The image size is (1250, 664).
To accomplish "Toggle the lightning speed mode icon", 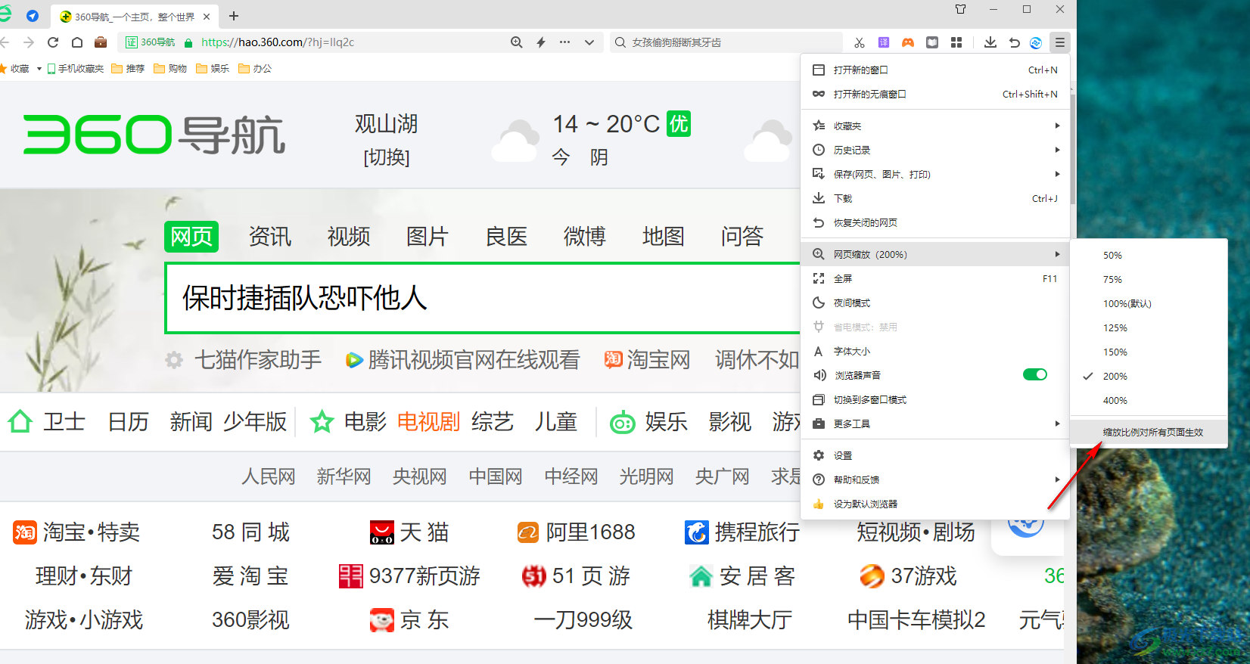I will pyautogui.click(x=541, y=42).
